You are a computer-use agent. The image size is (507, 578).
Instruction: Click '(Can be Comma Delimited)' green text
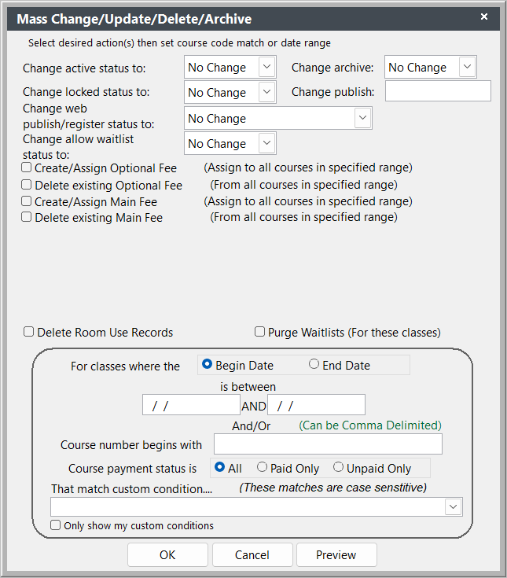click(x=370, y=425)
